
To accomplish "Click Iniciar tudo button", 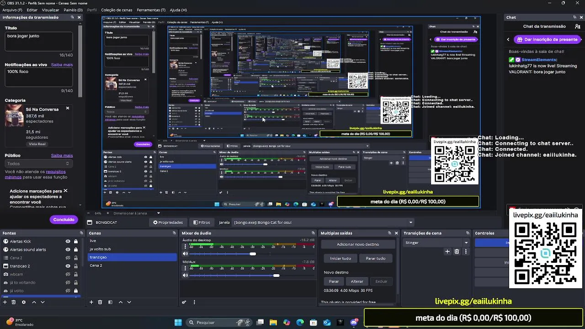I will click(340, 258).
